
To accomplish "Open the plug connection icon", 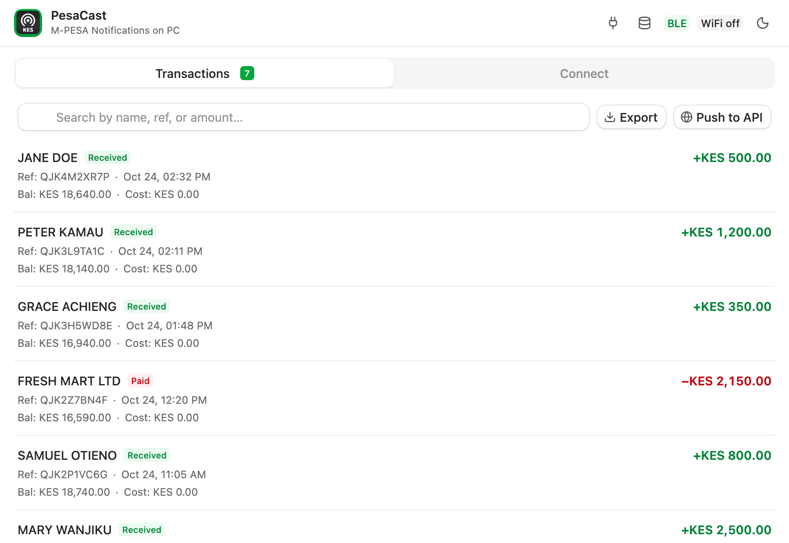I will [613, 23].
